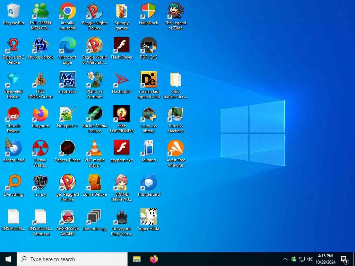This screenshot has height=266, width=355.
Task: Click the Plants vs Zombies icon
Action: (x=95, y=80)
